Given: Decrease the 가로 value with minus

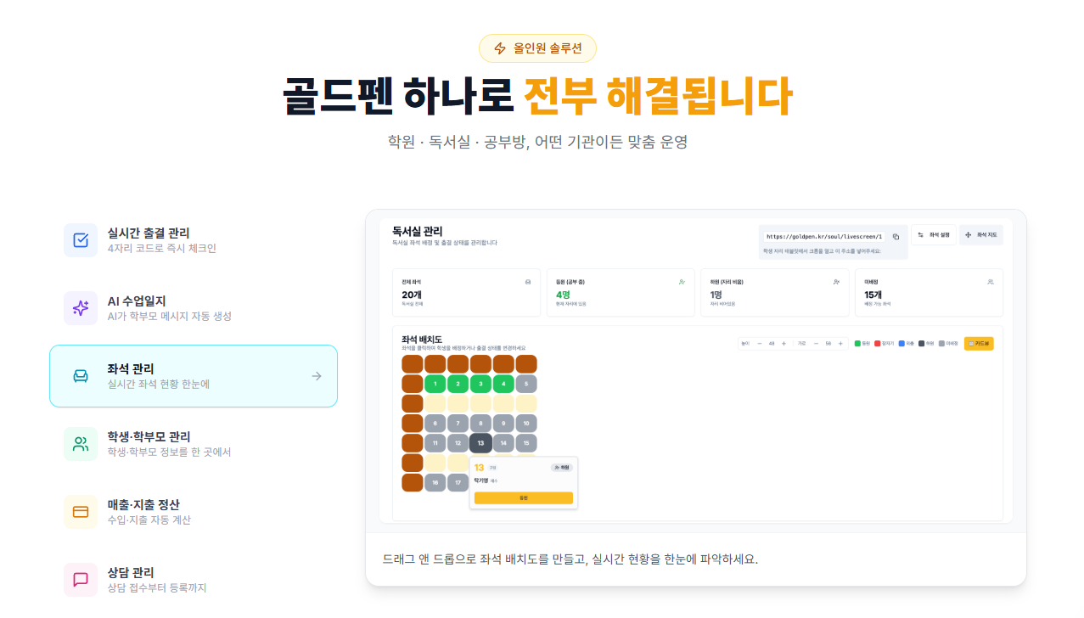Looking at the screenshot, I should pos(816,343).
